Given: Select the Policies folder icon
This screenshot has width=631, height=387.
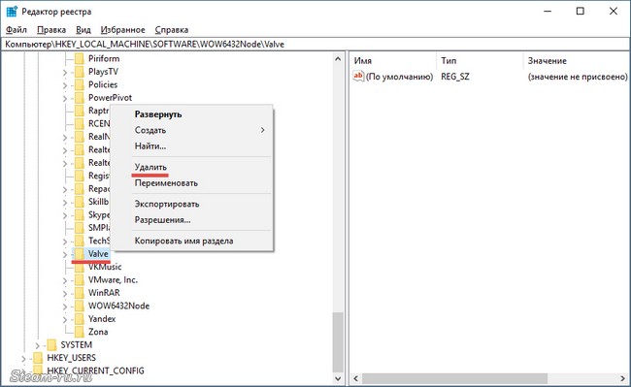Looking at the screenshot, I should pos(80,84).
